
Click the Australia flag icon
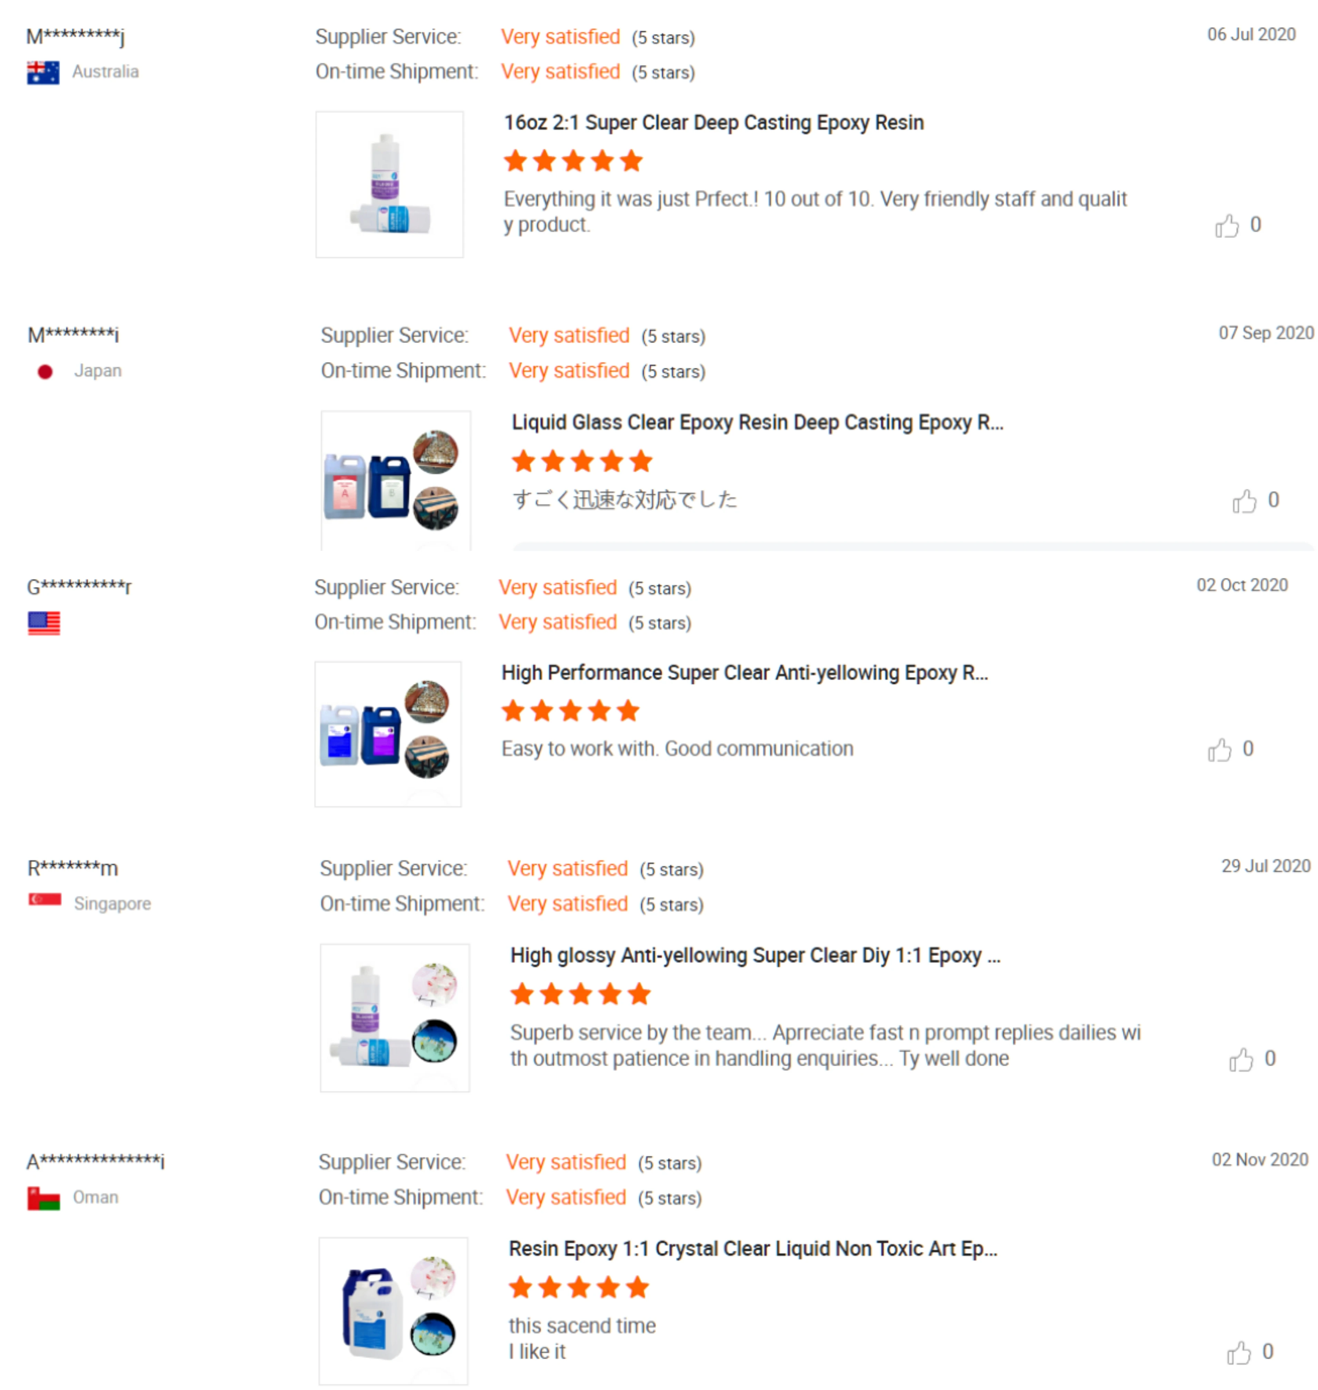43,72
